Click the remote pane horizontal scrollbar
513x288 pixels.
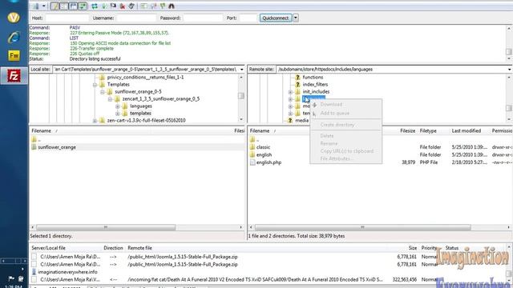coord(362,227)
